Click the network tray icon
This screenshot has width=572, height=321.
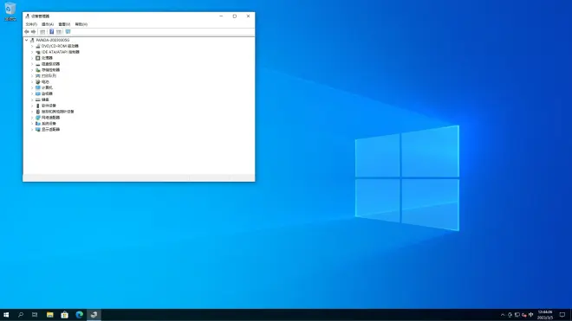[517, 315]
